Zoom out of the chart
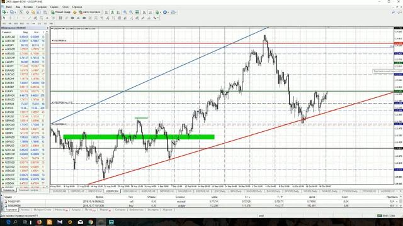403x226 pixels. pyautogui.click(x=131, y=12)
